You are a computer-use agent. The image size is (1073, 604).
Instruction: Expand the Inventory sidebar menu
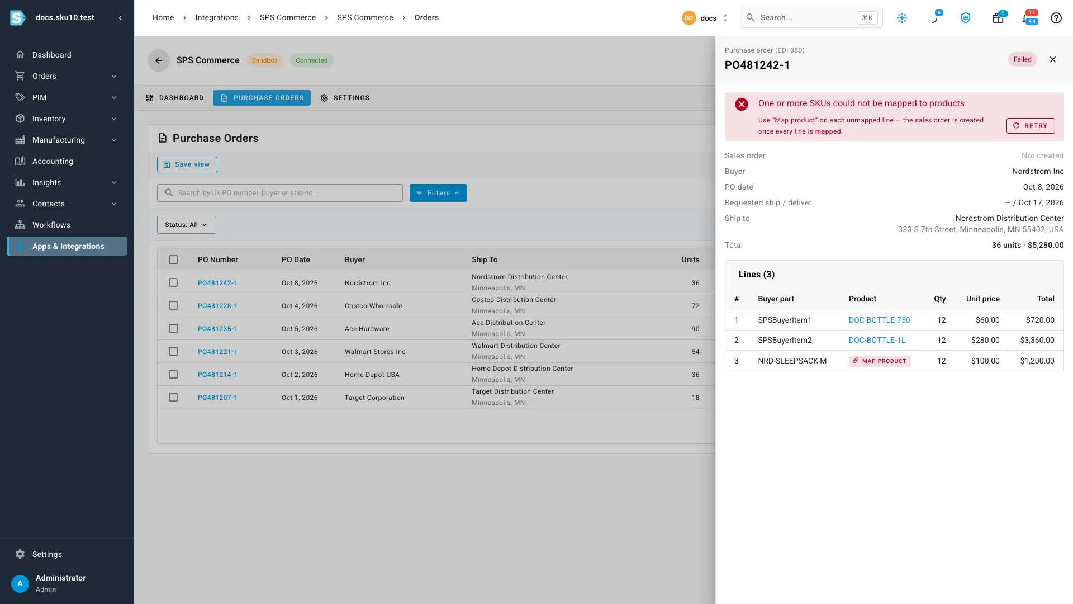tap(67, 119)
